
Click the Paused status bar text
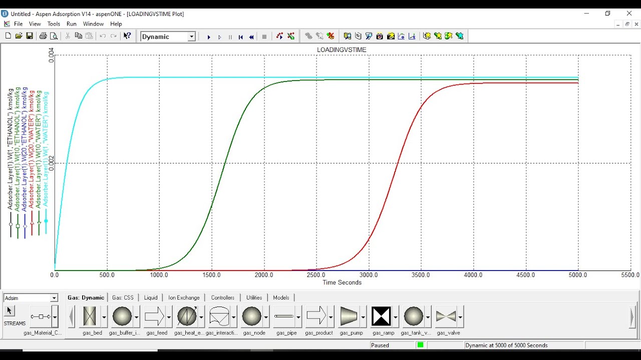click(381, 345)
